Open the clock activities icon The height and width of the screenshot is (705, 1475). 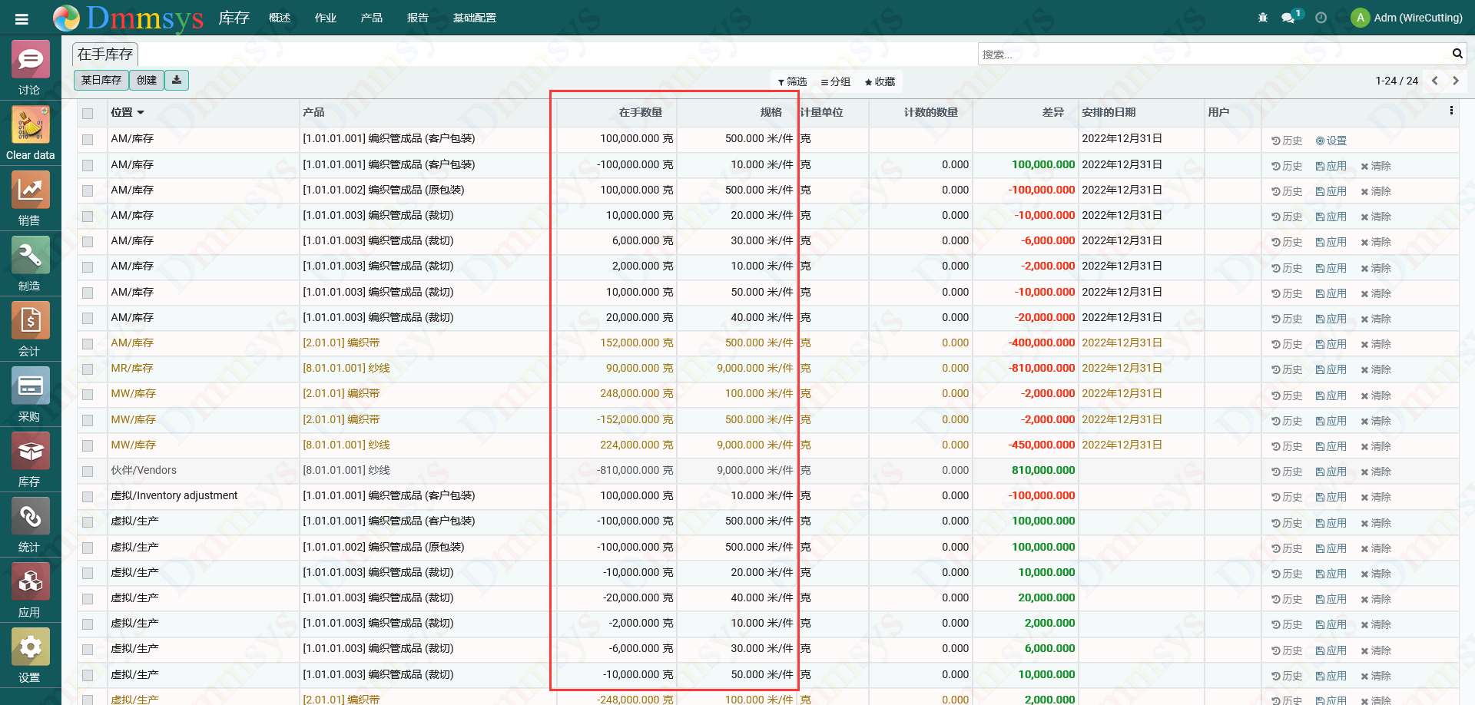[x=1321, y=18]
